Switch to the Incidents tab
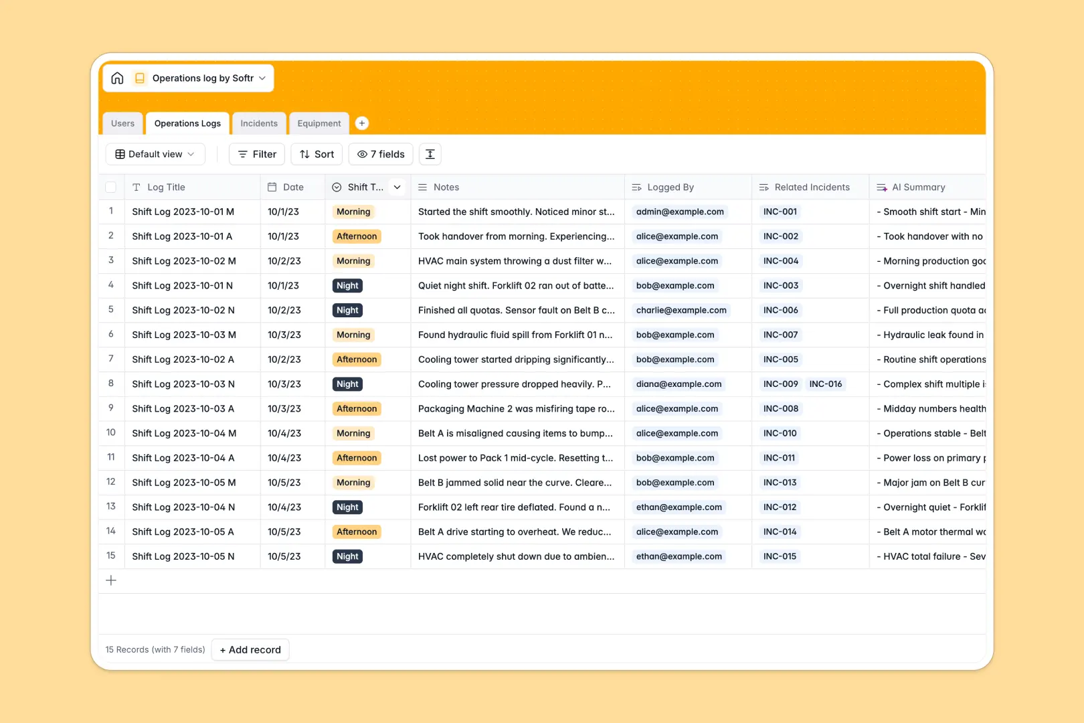 259,123
